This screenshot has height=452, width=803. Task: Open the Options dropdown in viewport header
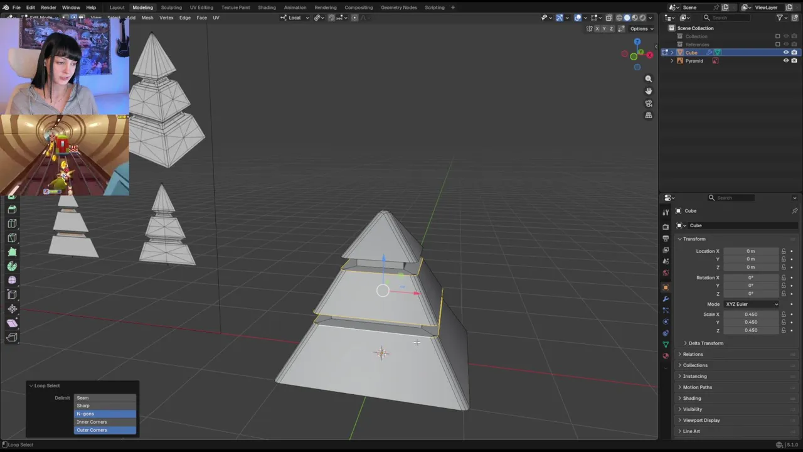coord(641,29)
